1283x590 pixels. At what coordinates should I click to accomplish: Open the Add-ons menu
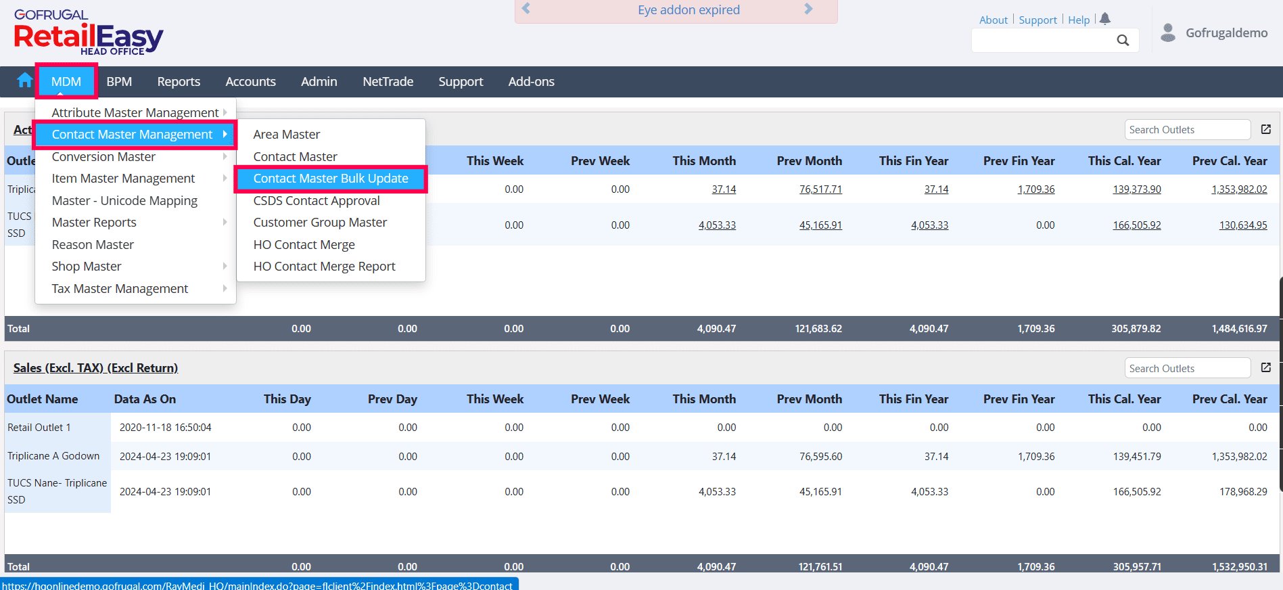coord(532,82)
